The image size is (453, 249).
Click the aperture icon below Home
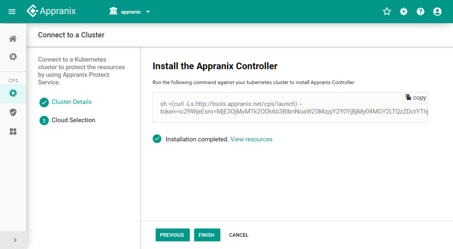coord(13,57)
